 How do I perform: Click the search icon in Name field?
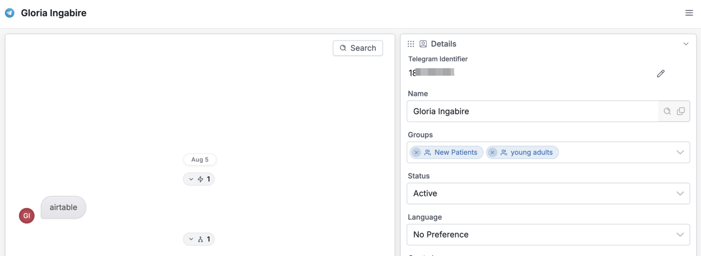coord(667,111)
